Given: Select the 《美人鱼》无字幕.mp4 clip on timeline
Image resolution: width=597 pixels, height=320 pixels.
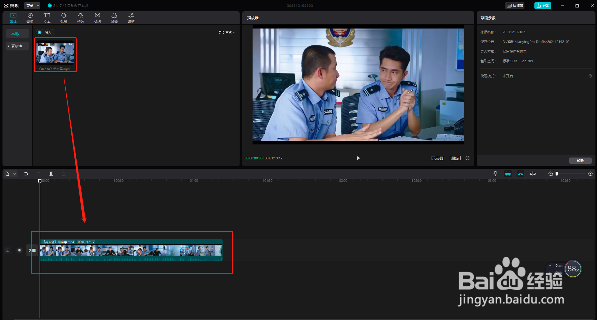Looking at the screenshot, I should tap(131, 250).
